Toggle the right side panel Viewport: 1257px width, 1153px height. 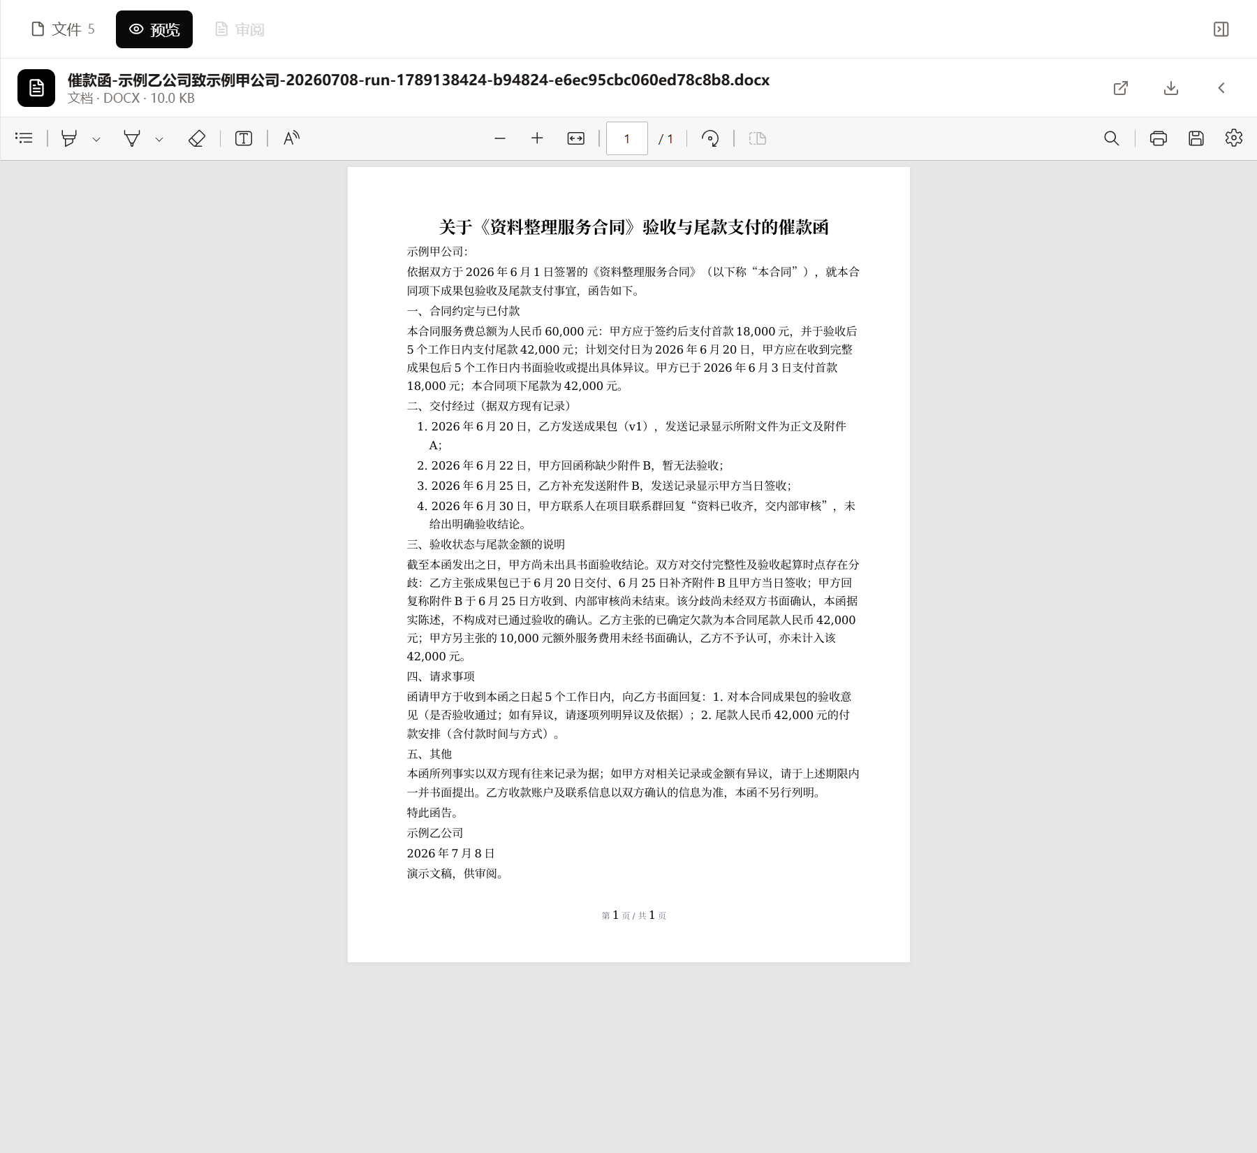(x=1221, y=29)
